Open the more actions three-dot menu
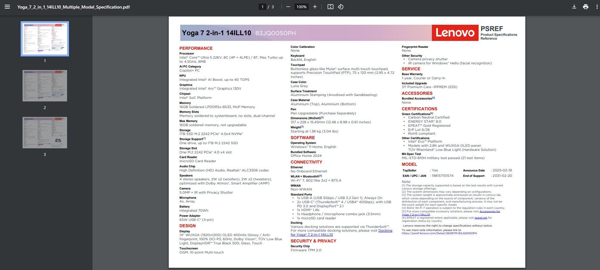The image size is (600, 270). tap(597, 7)
